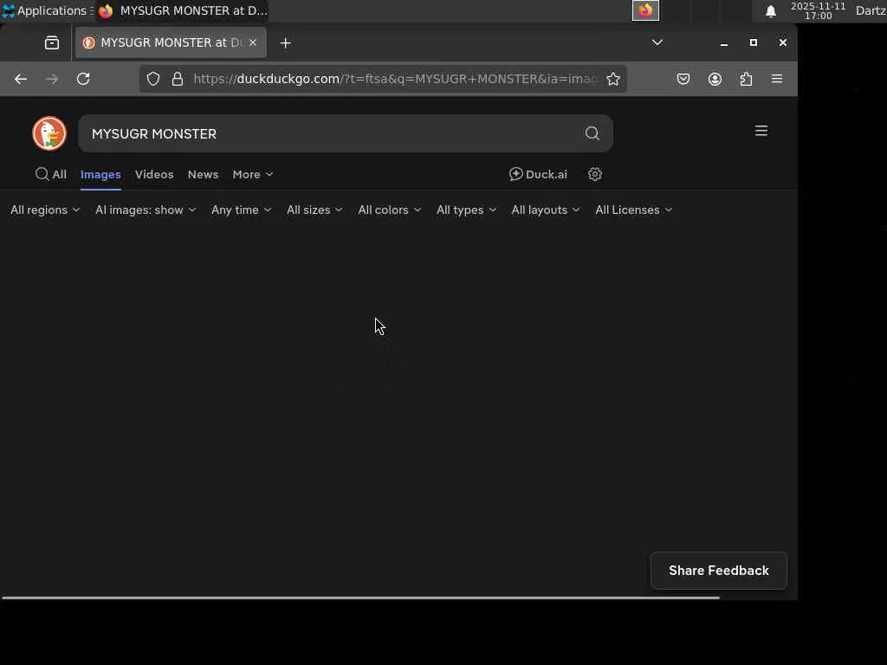Minimize the Firefox window
Viewport: 887px width, 665px height.
point(724,43)
